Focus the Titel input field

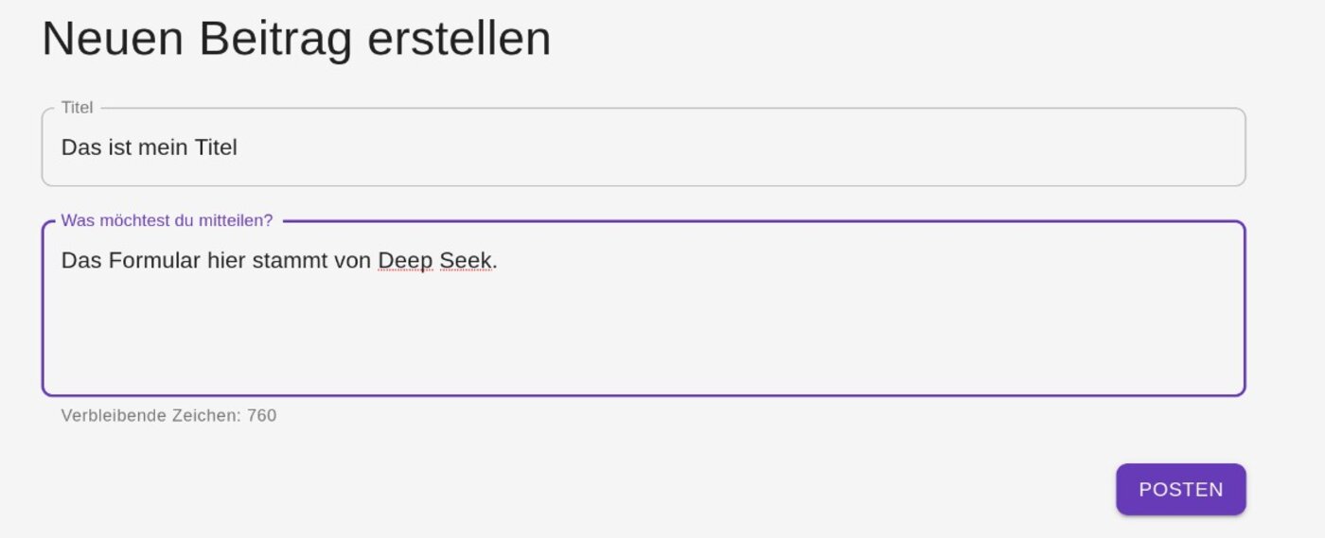[x=644, y=148]
